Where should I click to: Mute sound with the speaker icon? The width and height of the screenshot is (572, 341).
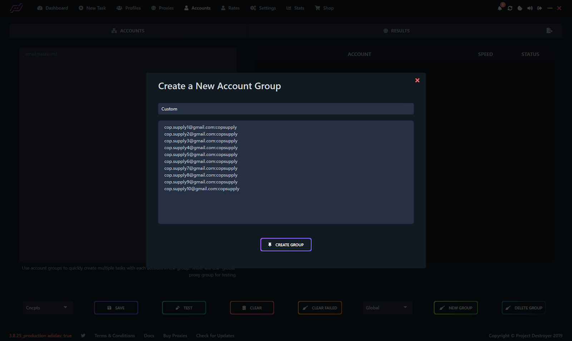[530, 8]
